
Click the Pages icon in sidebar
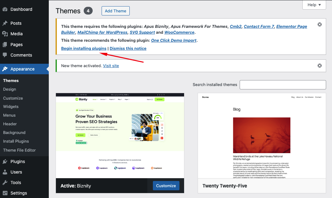(x=5, y=45)
